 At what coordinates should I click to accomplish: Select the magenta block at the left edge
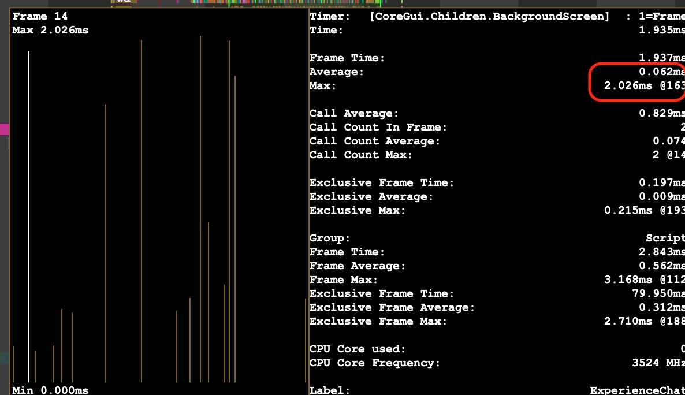coord(5,129)
